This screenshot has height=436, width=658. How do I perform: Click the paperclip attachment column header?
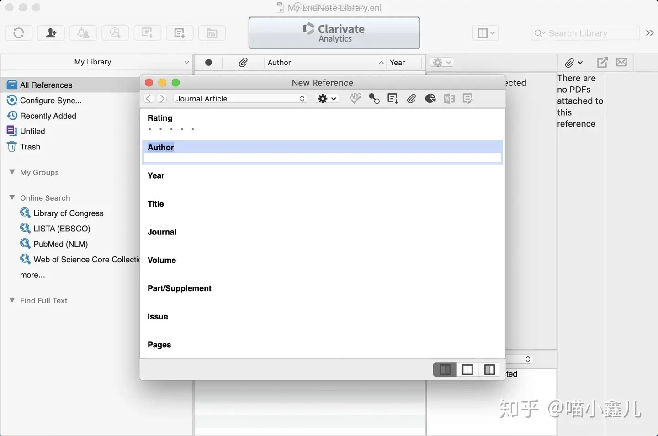(243, 63)
